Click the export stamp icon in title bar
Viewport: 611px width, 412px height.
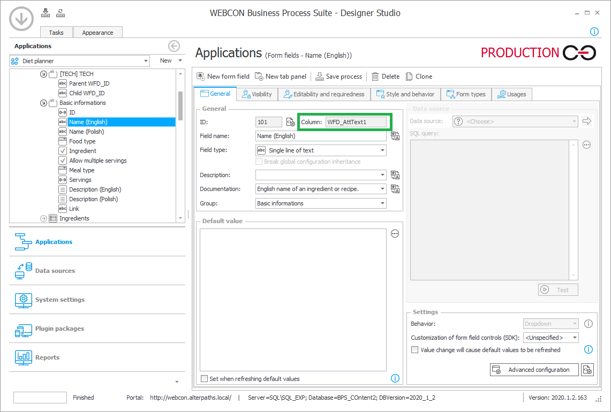click(61, 13)
